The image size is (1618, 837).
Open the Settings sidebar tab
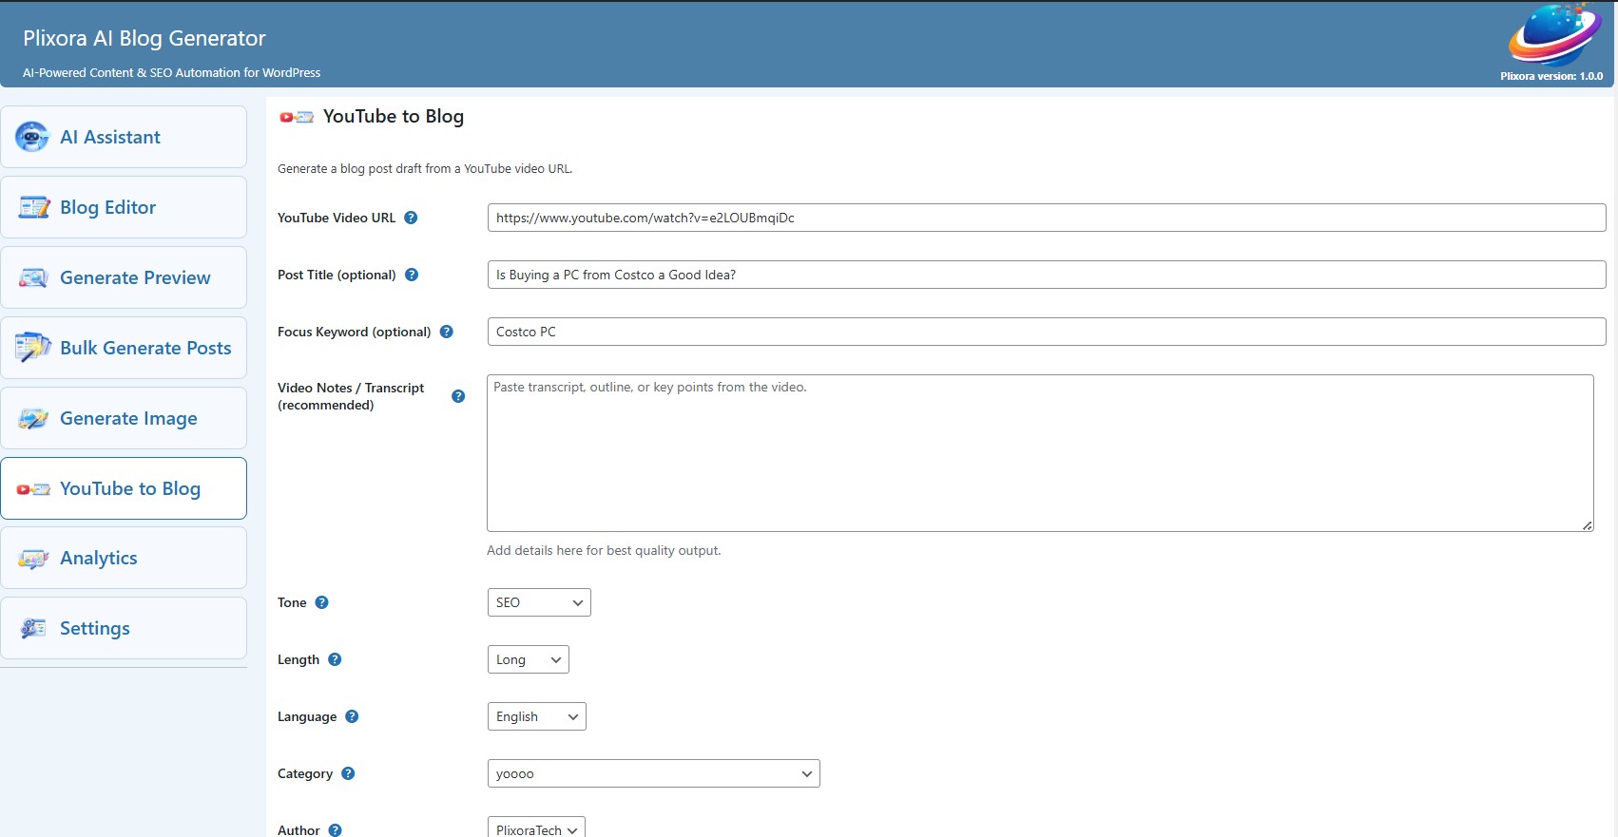click(124, 628)
